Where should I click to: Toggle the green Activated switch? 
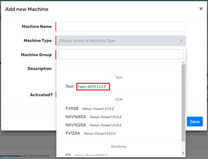point(56,94)
